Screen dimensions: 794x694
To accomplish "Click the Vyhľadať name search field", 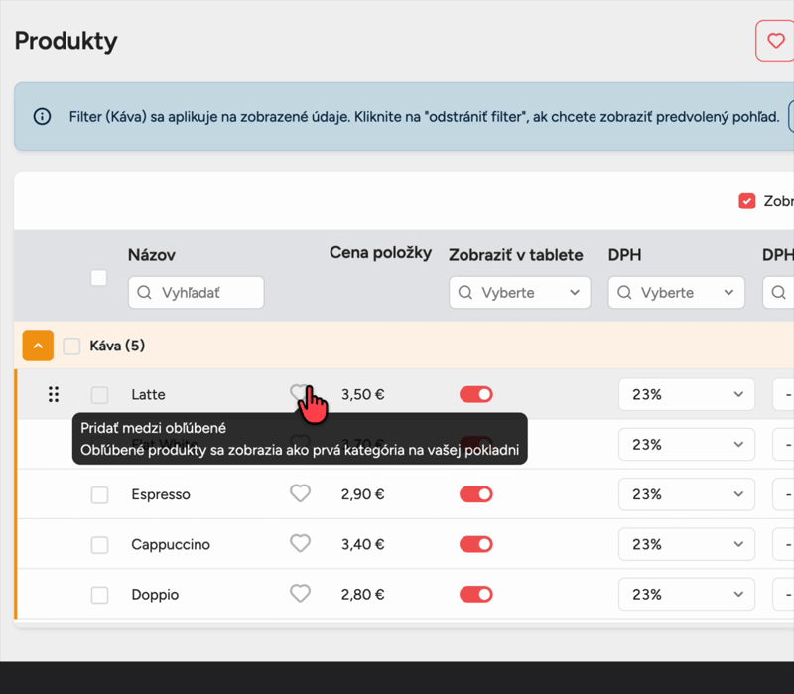I will tap(196, 292).
